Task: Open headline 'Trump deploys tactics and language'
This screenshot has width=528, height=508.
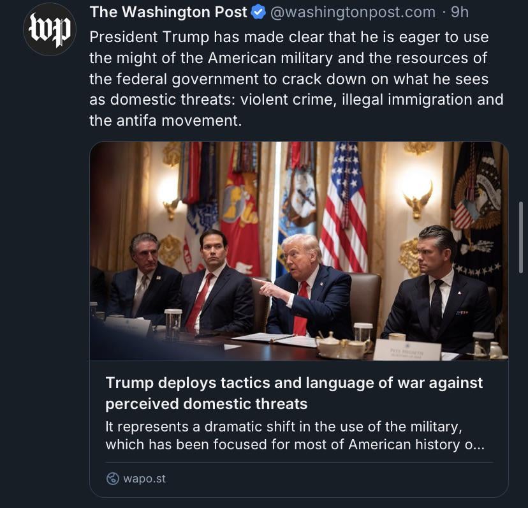Action: 294,393
